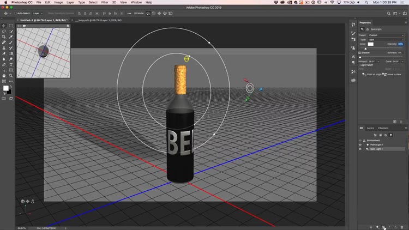This screenshot has width=409, height=230.
Task: Select the Lasso tool
Action: [4, 31]
